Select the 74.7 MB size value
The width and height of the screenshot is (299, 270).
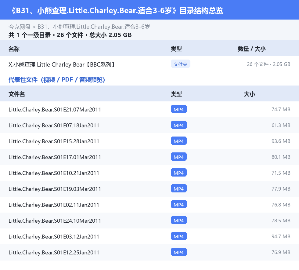pyautogui.click(x=281, y=109)
